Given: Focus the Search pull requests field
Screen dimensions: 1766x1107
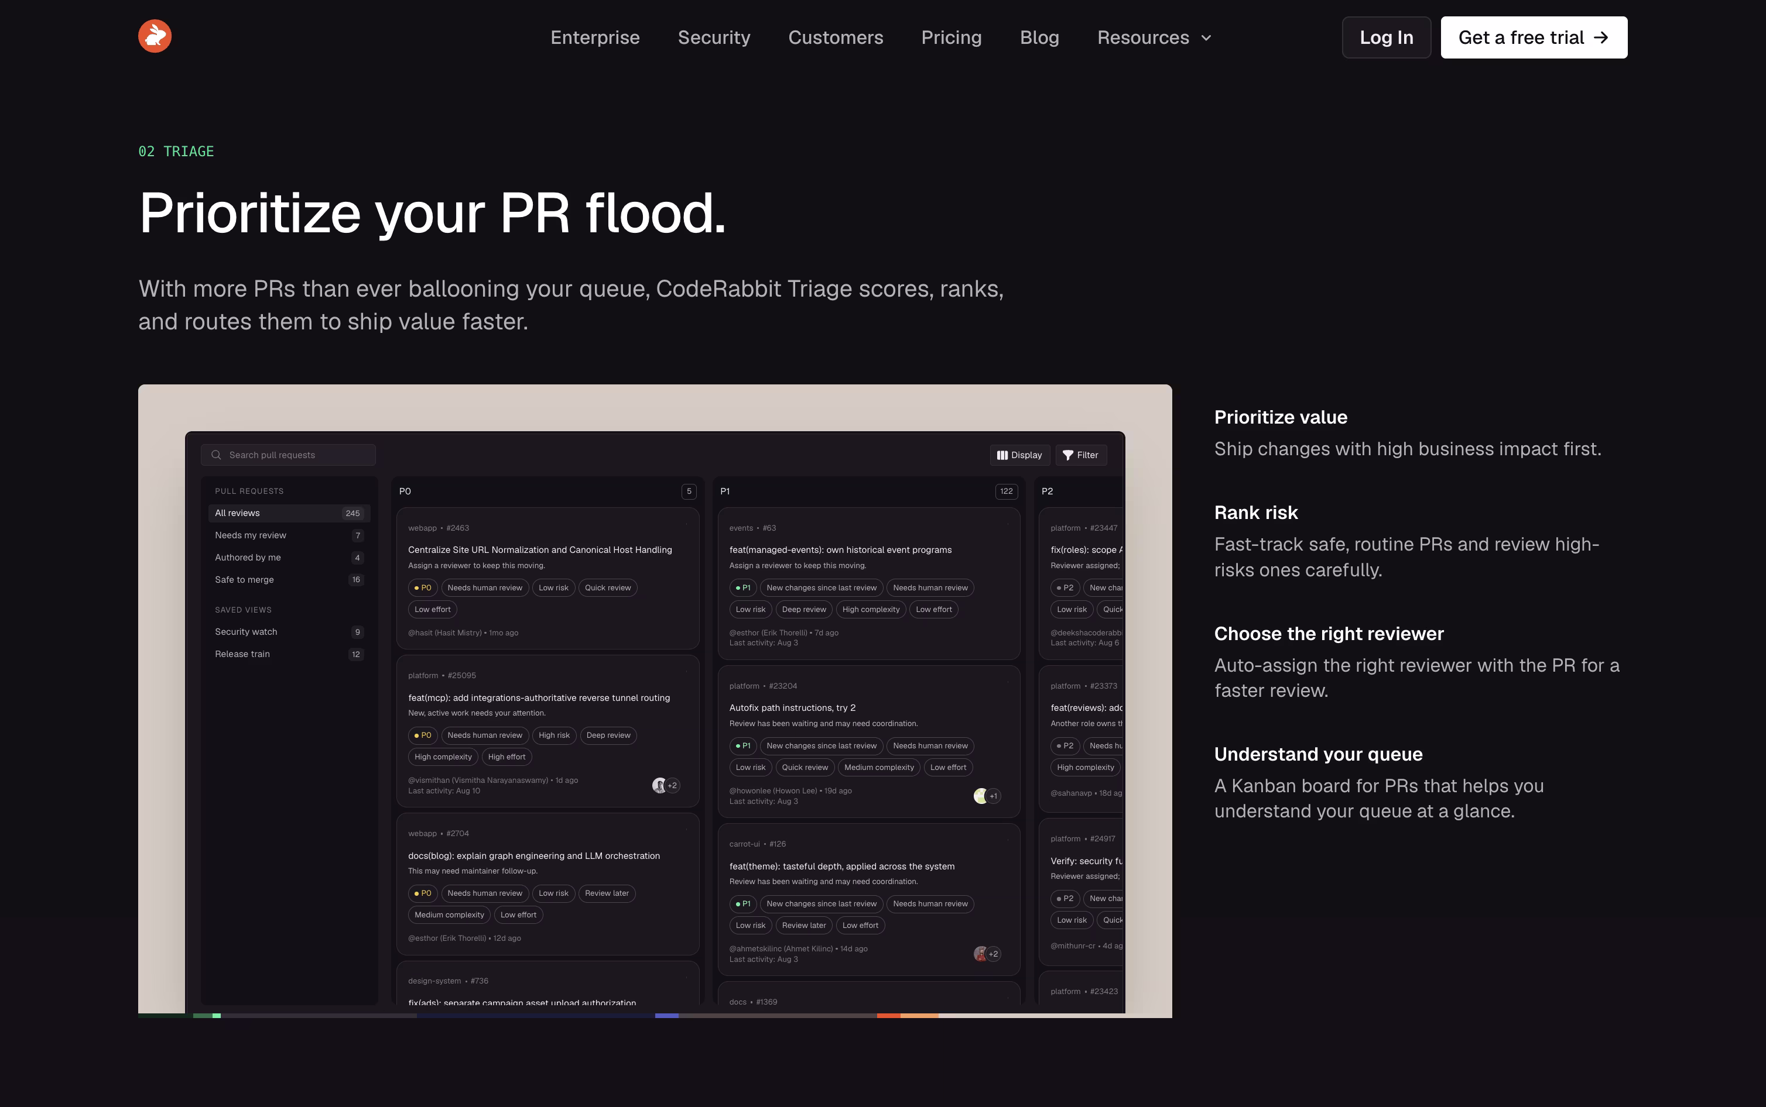Looking at the screenshot, I should 288,455.
